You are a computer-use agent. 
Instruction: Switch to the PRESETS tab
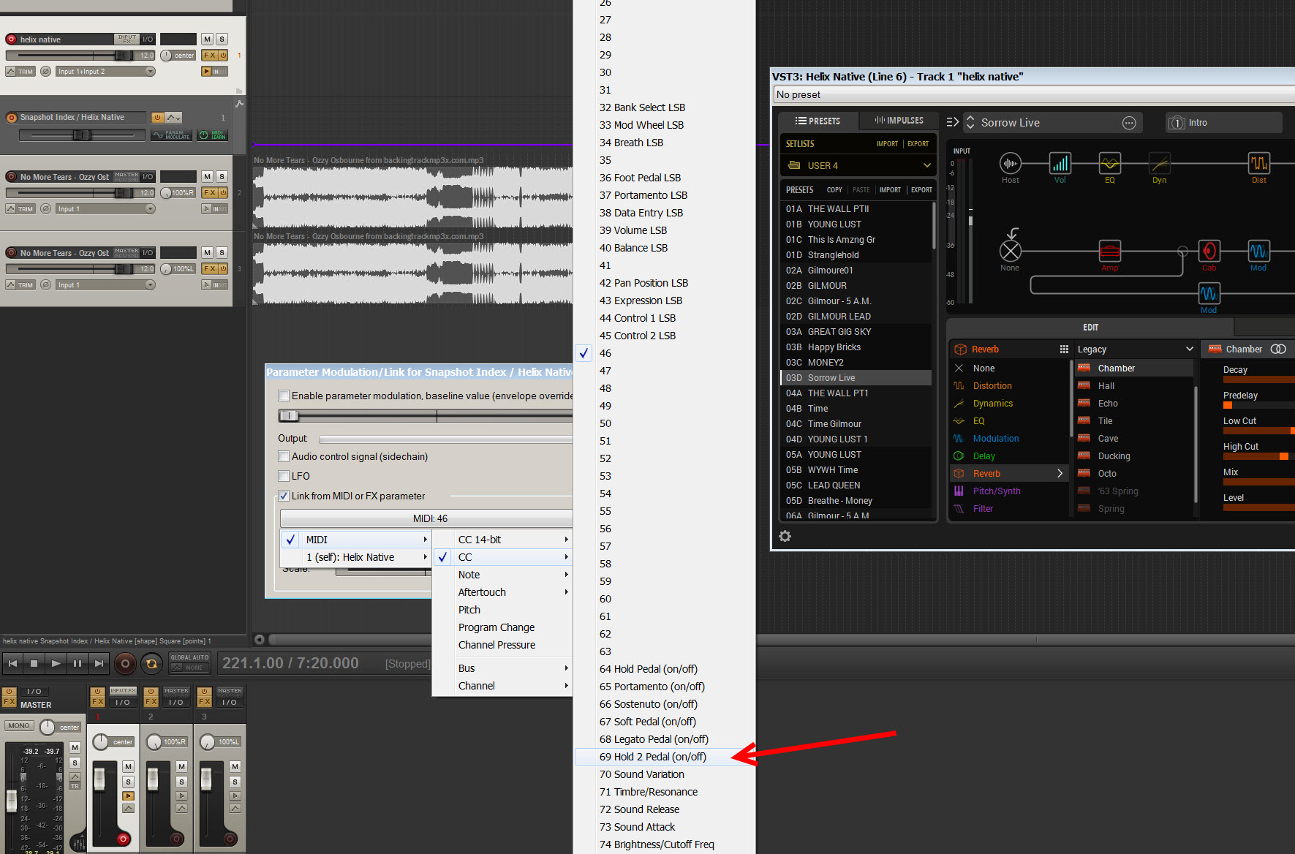click(818, 121)
